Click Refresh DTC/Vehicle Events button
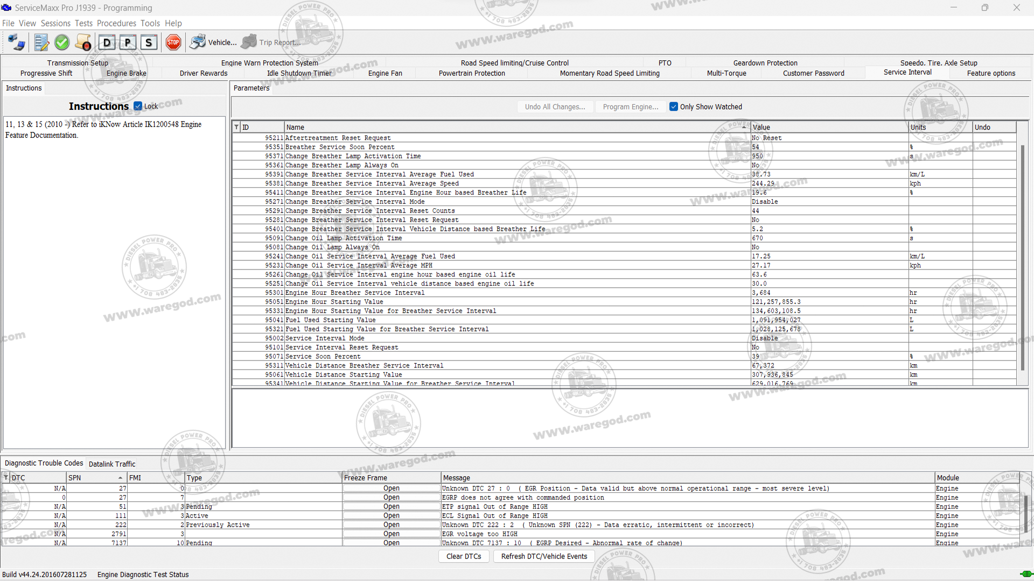Viewport: 1034px width, 581px height. coord(544,556)
